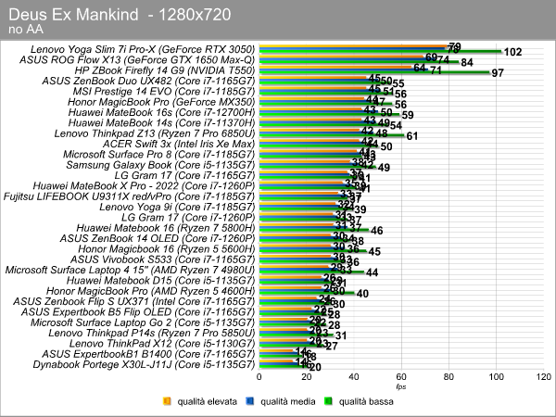Click the x-axis tick label 20
Screen dimensions: 556x417
click(x=307, y=376)
